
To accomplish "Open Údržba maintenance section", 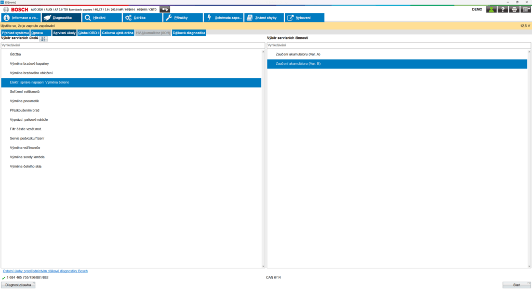I will (141, 18).
